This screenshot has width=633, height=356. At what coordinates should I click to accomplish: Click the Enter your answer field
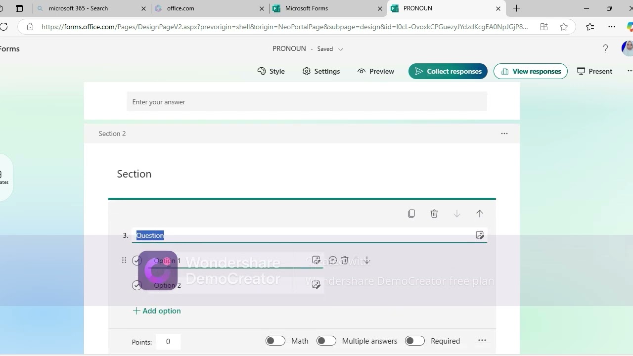point(307,102)
